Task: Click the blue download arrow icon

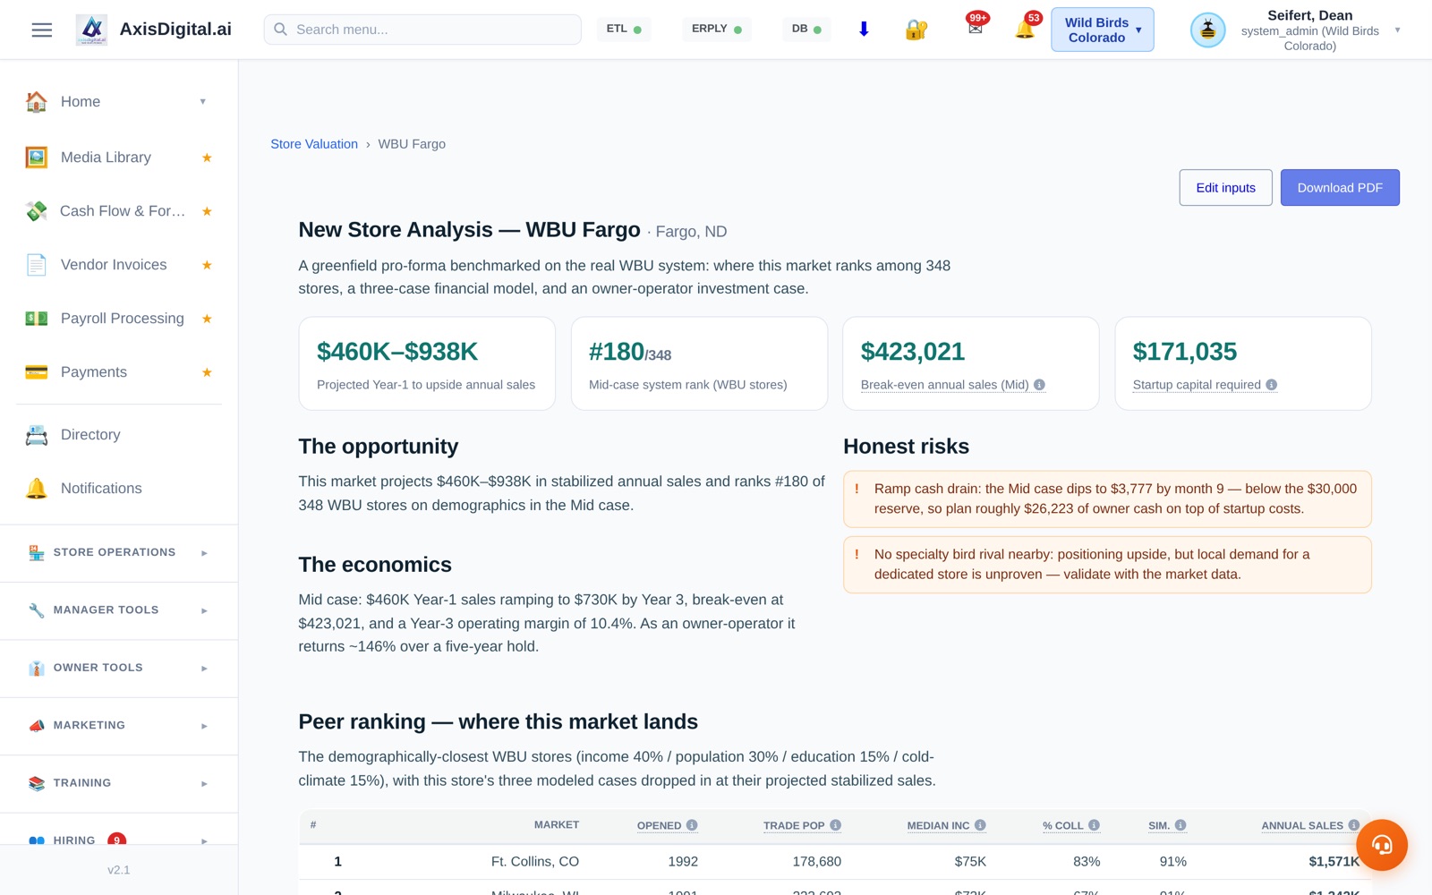Action: click(x=864, y=30)
